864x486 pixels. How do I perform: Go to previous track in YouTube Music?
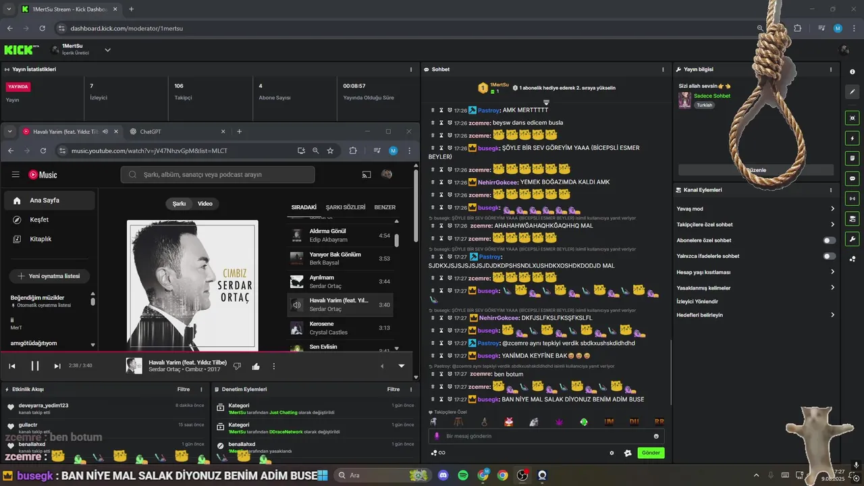[x=12, y=366]
